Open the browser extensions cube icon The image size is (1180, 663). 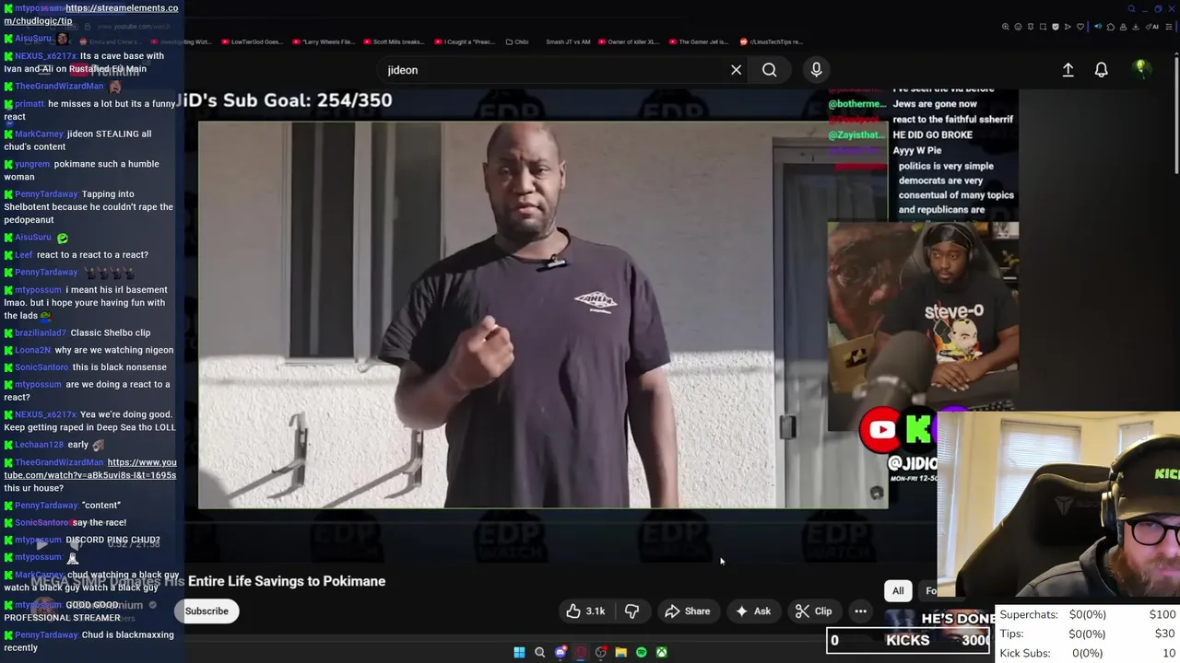click(1111, 27)
